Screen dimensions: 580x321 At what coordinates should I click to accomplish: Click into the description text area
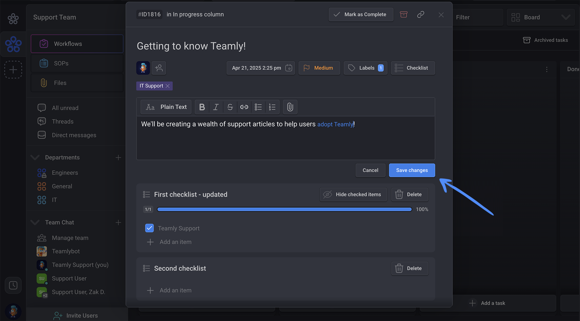tap(286, 138)
